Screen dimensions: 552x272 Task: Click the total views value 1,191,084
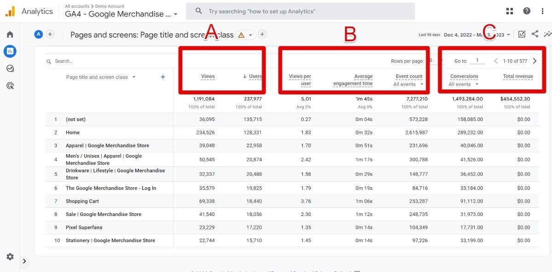pos(204,99)
